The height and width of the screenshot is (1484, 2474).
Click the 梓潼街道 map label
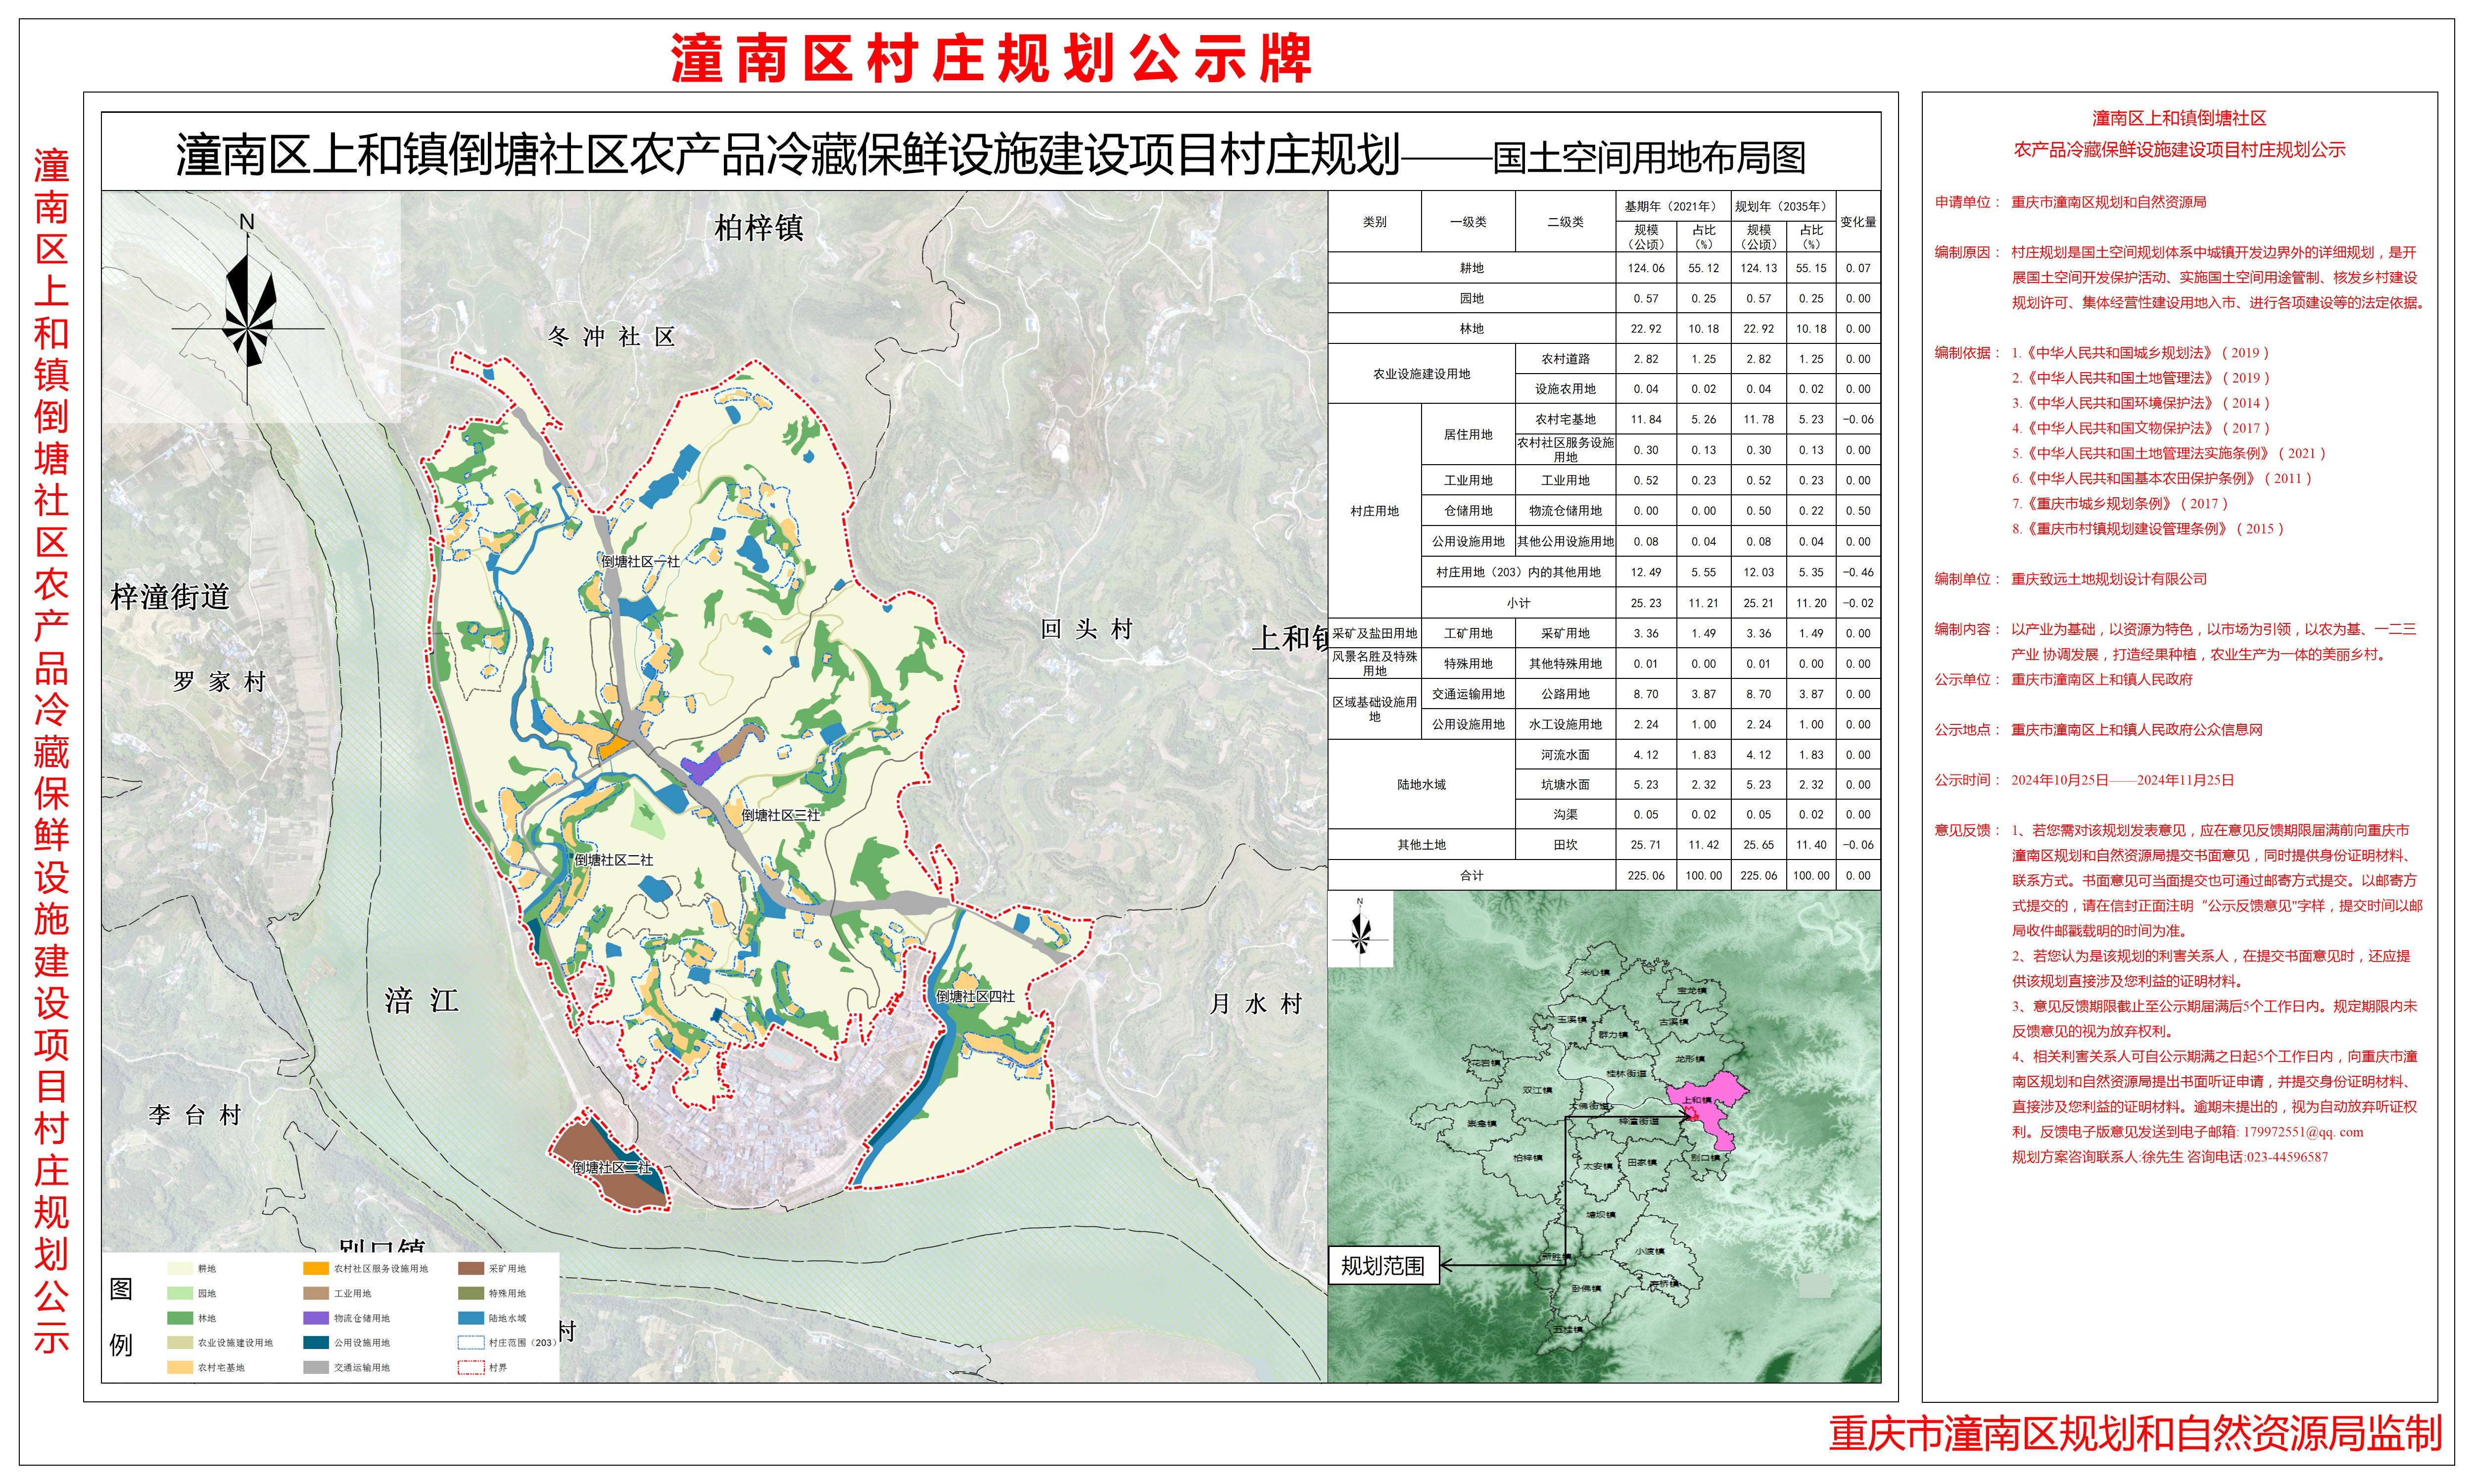click(170, 597)
